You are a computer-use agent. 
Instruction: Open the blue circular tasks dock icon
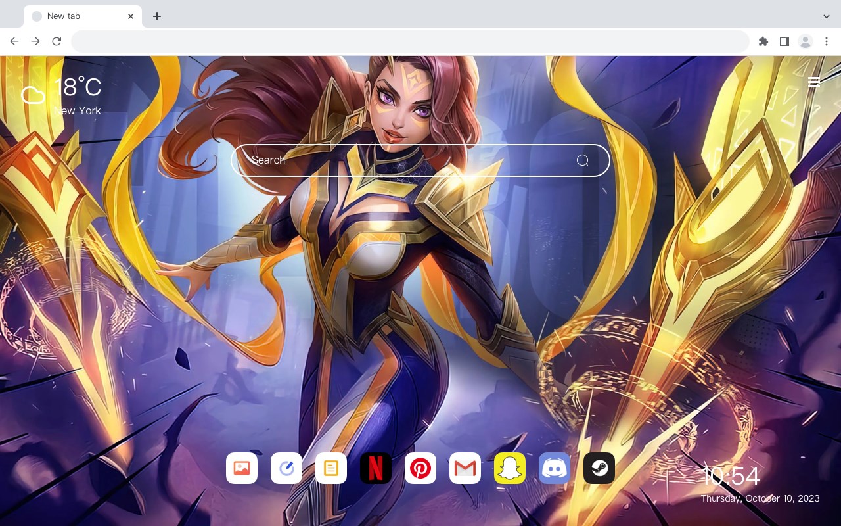[286, 468]
